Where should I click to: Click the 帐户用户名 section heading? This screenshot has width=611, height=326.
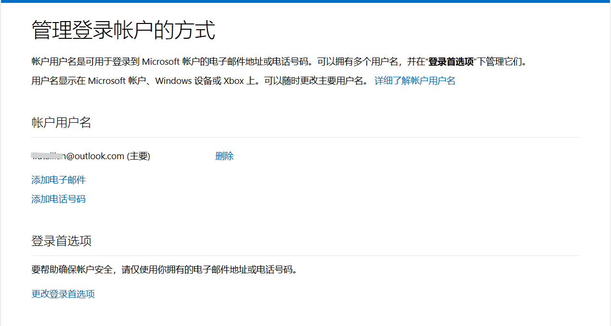pyautogui.click(x=60, y=123)
